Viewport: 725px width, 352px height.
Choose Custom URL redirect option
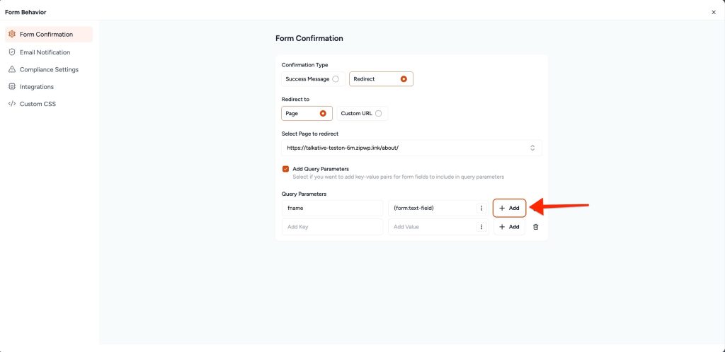[379, 113]
